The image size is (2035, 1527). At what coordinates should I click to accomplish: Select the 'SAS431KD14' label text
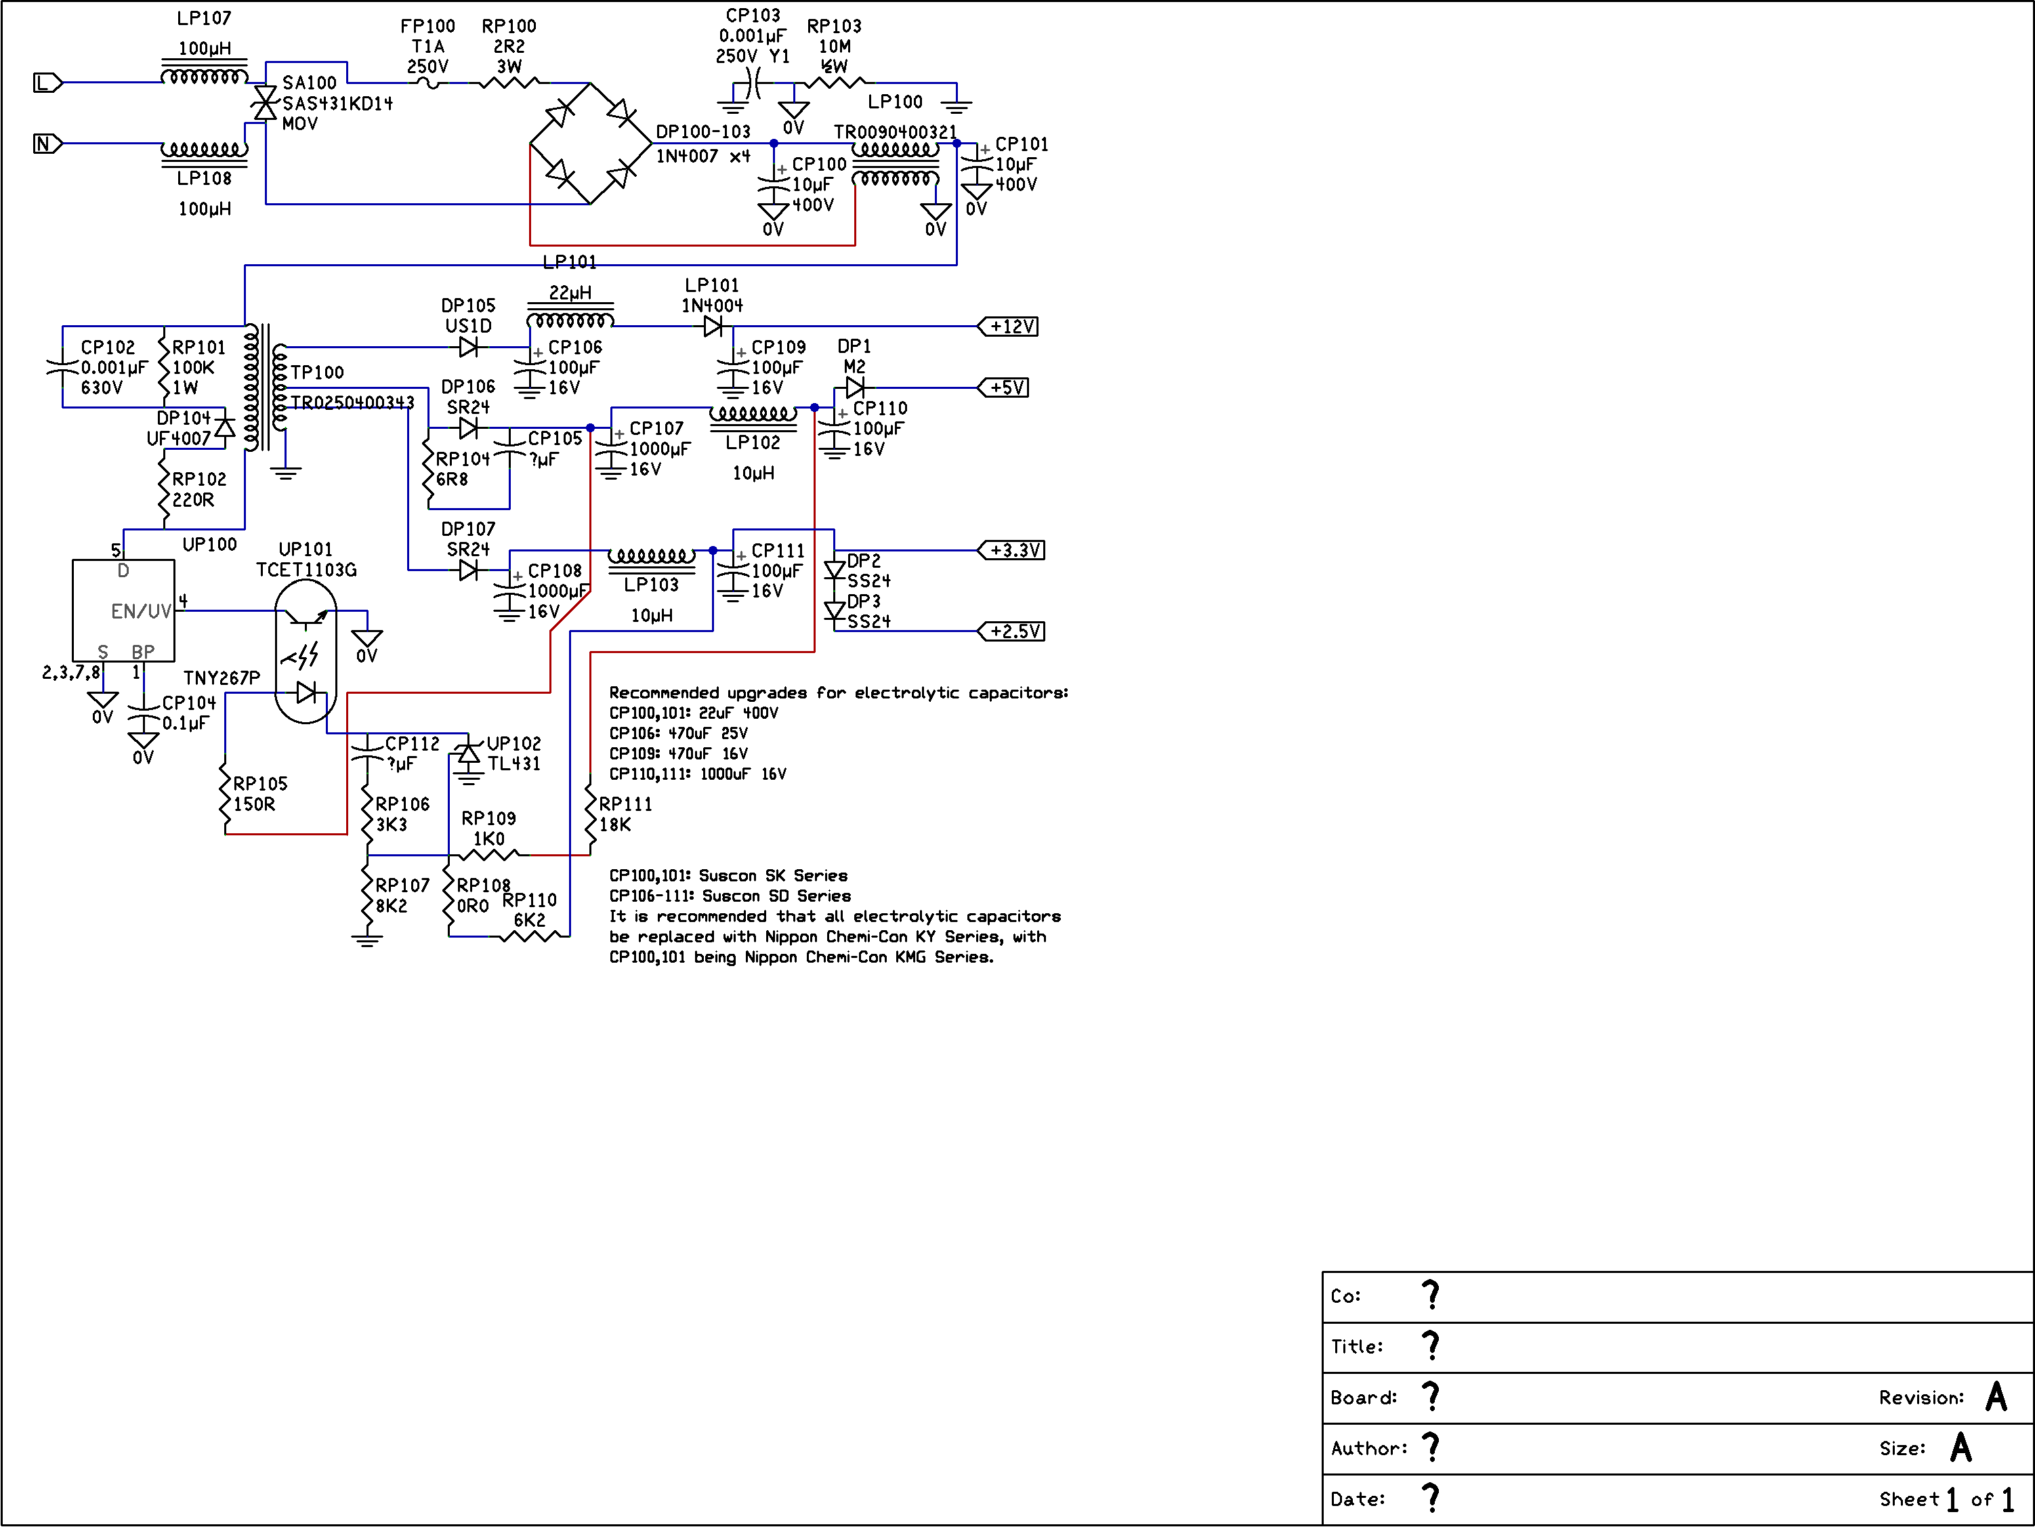click(337, 103)
